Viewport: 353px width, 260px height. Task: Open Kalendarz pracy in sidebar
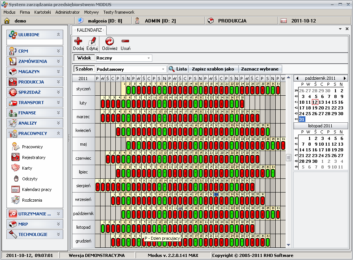(x=37, y=189)
